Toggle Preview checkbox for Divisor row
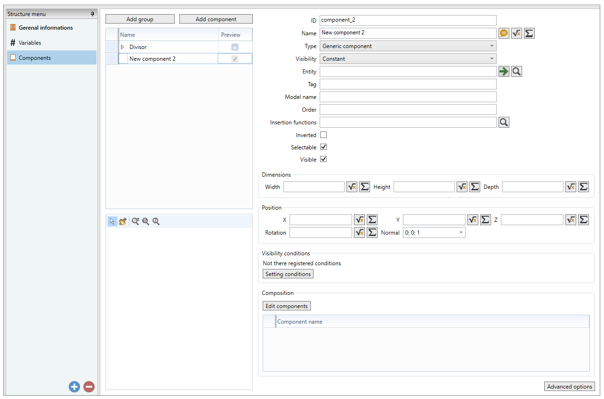This screenshot has width=604, height=399. point(235,47)
